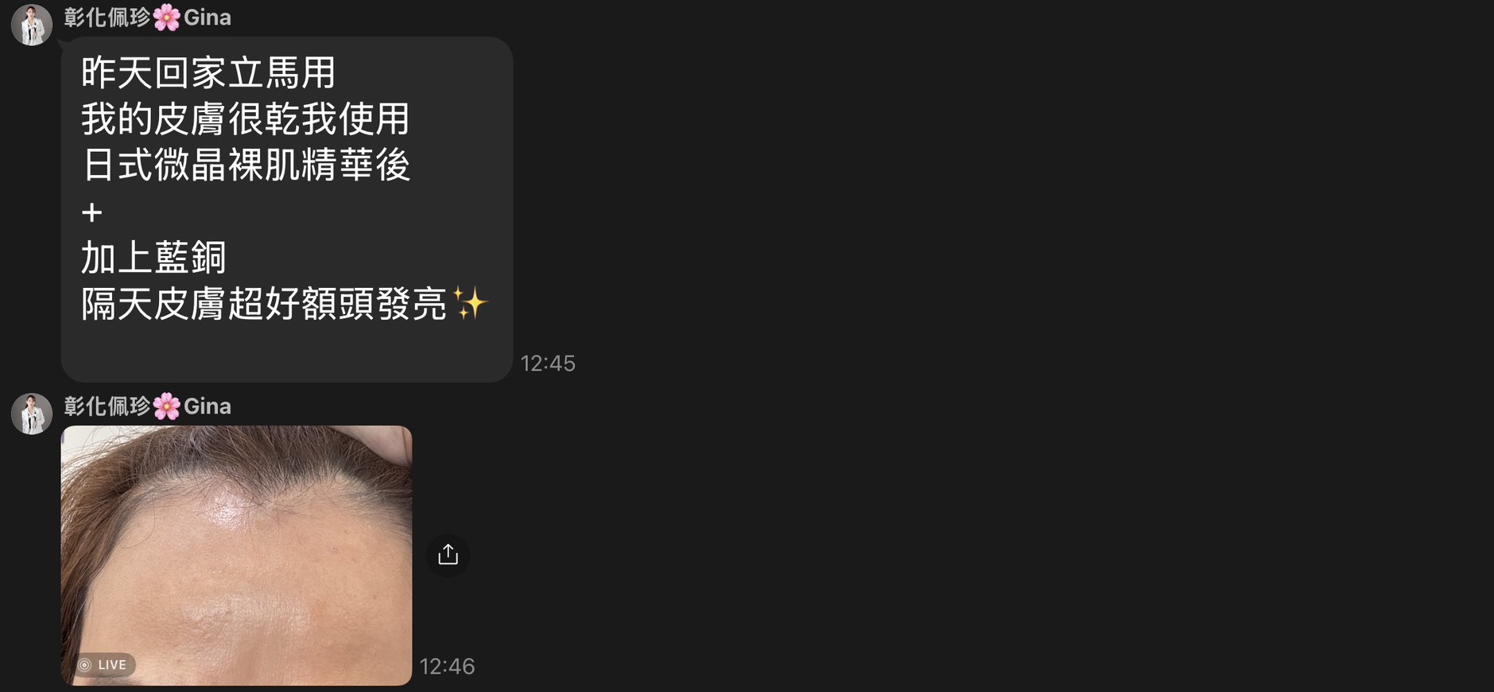Open the forehead photo thumbnail
This screenshot has width=1494, height=692.
coord(236,555)
